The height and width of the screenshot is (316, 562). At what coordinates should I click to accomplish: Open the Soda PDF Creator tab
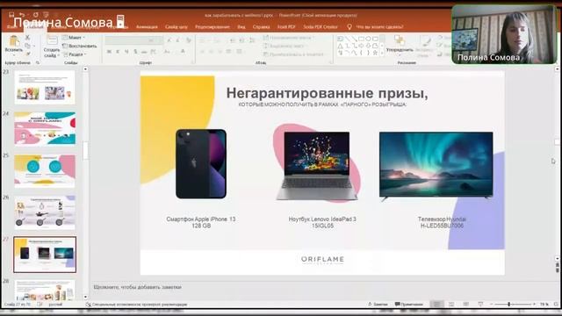(320, 27)
